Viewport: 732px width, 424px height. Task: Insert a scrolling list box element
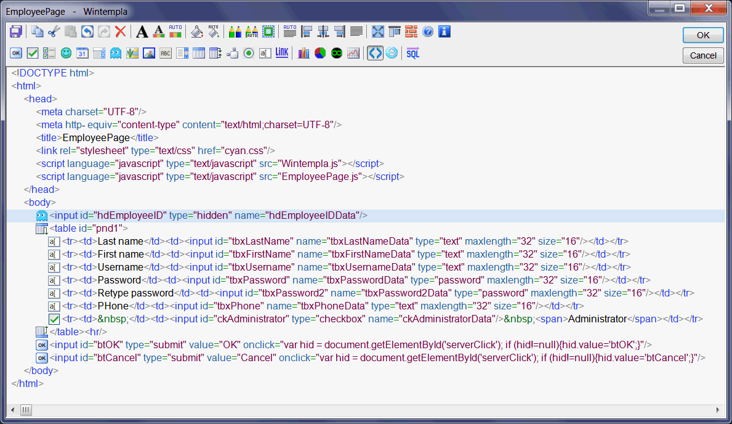point(182,53)
